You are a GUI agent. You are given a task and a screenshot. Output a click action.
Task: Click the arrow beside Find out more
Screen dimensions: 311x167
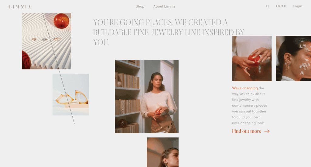click(267, 131)
